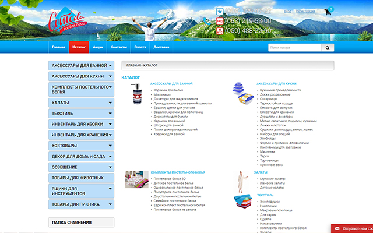Expand Текстиль sidebar arrow
Image resolution: width=373 pixels, height=233 pixels.
coord(110,114)
